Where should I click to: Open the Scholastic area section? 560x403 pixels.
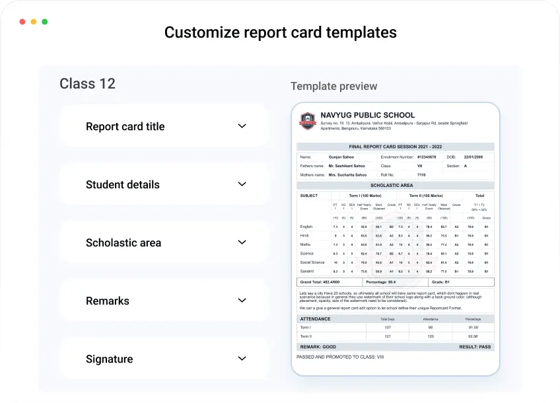164,242
